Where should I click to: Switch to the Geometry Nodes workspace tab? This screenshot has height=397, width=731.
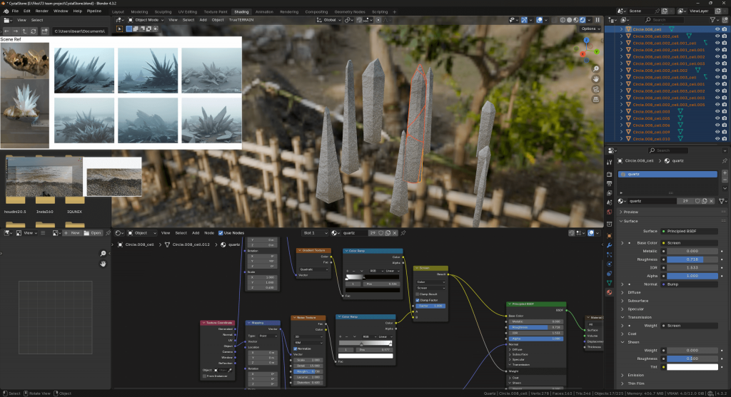tap(350, 11)
